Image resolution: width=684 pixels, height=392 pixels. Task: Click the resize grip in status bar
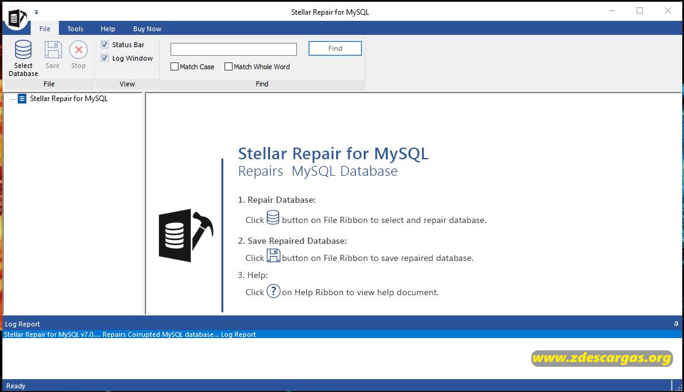click(678, 386)
